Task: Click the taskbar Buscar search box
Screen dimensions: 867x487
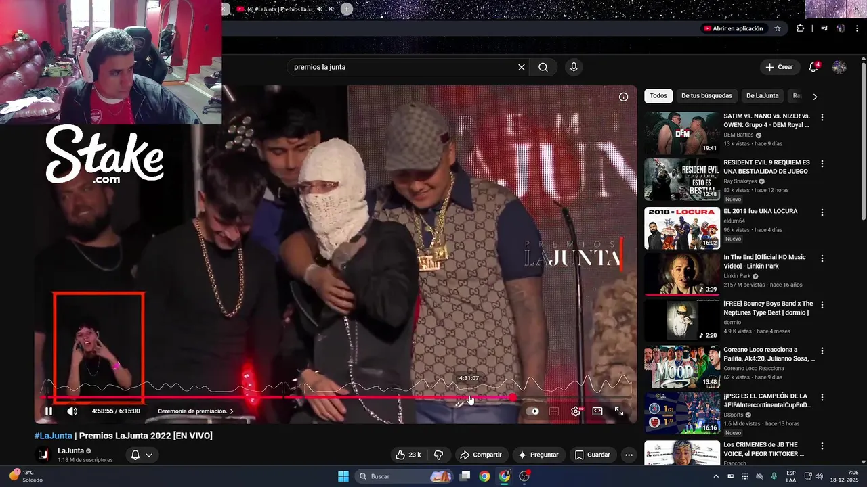Action: (405, 476)
